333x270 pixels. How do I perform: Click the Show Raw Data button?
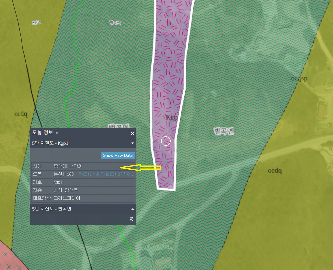point(118,155)
